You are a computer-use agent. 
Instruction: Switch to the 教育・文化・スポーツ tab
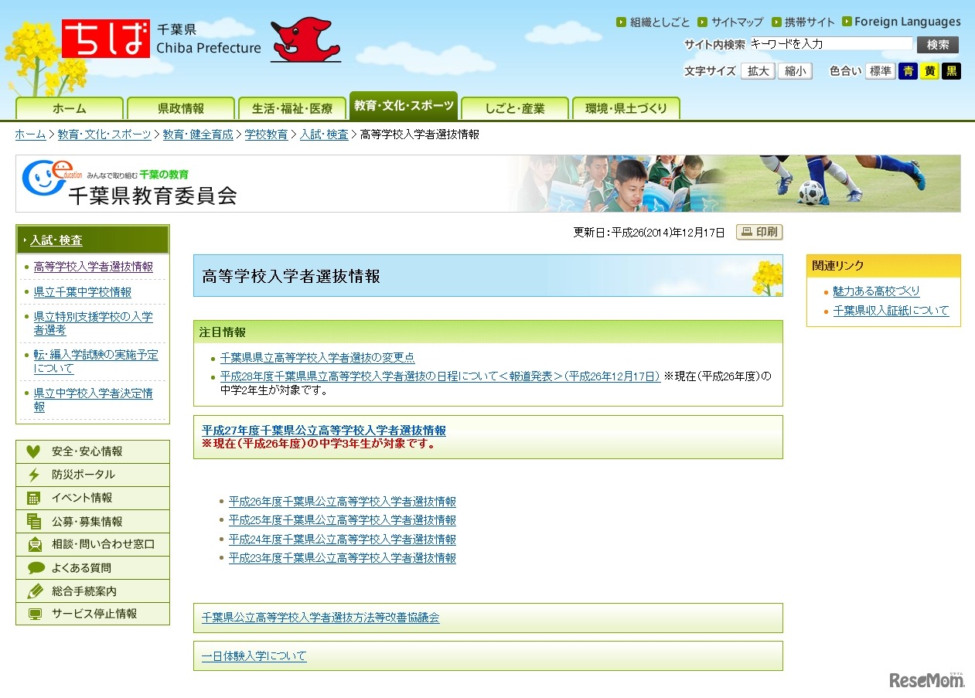(x=404, y=107)
